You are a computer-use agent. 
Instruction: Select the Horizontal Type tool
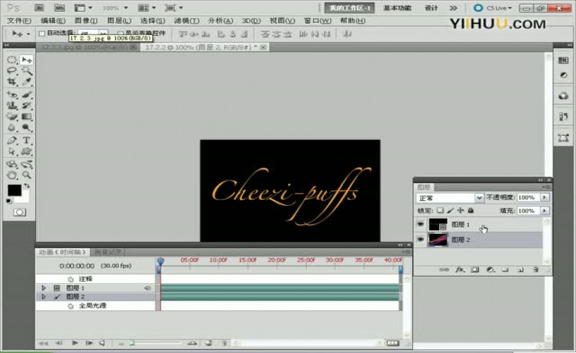(x=26, y=141)
